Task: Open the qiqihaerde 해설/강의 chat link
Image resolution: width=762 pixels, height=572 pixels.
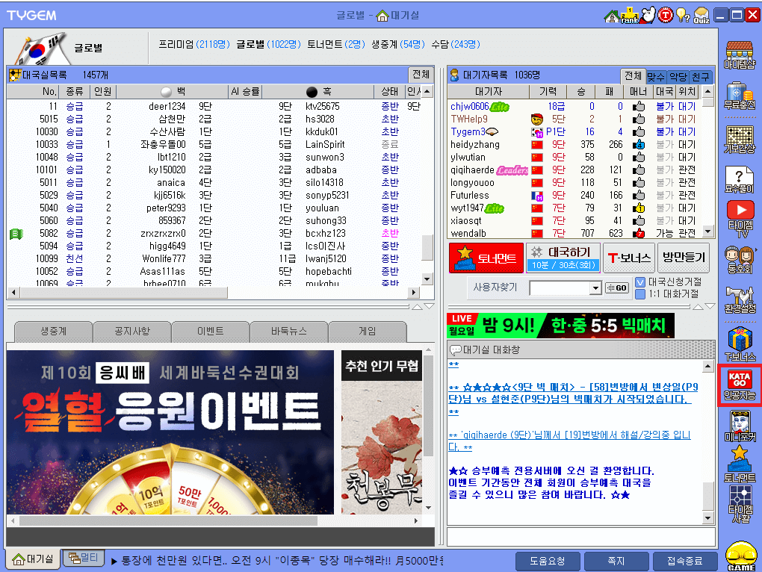Action: (569, 441)
